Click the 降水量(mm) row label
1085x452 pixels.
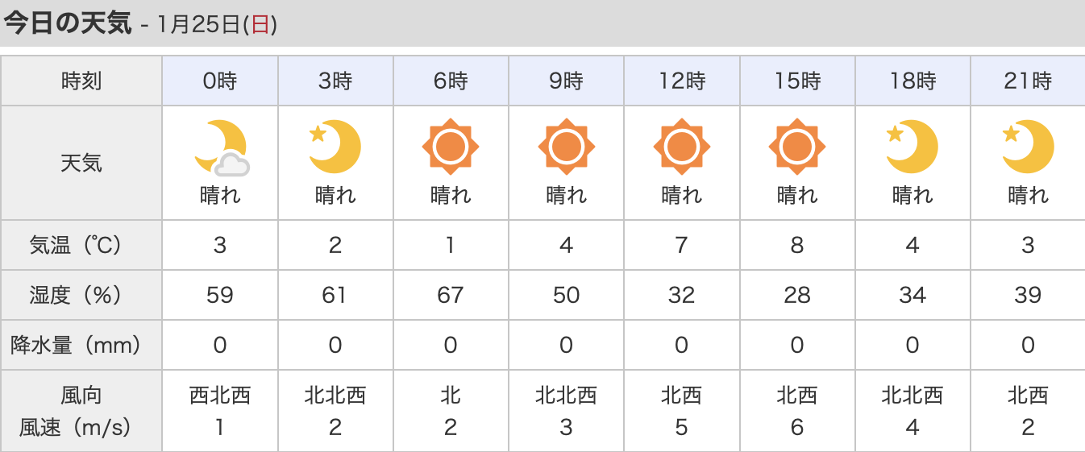click(81, 346)
